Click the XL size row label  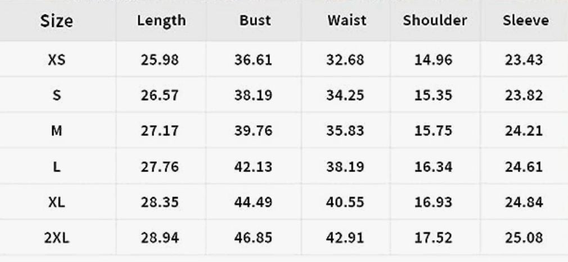[x=56, y=202]
